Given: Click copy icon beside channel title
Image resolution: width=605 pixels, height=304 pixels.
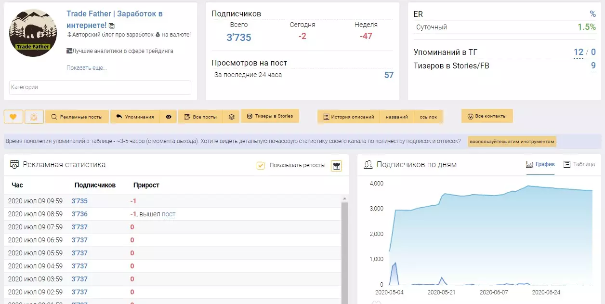Looking at the screenshot, I should click(112, 26).
